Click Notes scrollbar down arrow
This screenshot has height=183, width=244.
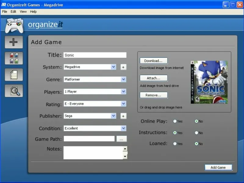pyautogui.click(x=125, y=156)
